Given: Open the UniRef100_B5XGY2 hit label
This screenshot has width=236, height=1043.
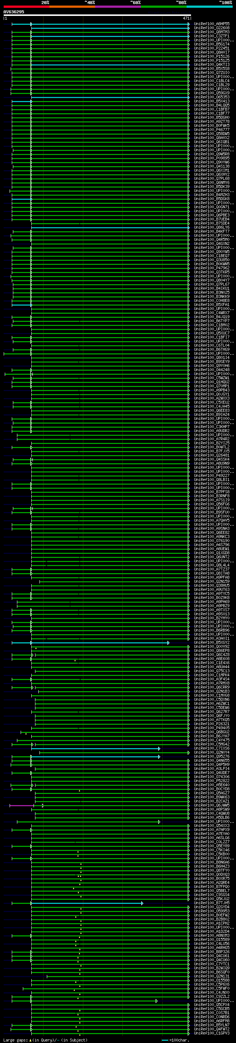Looking at the screenshot, I should click(212, 643).
